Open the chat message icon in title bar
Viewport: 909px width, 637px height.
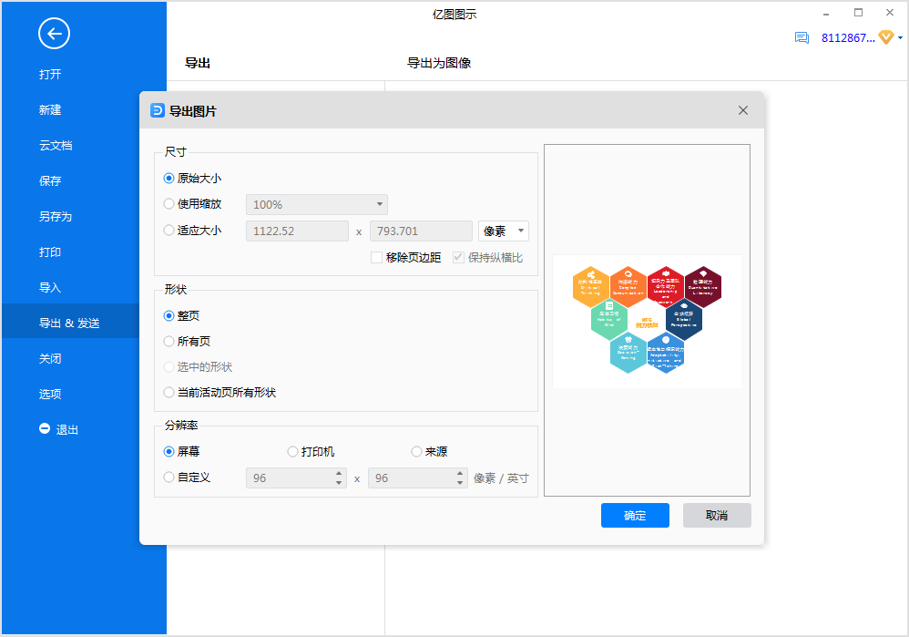[802, 37]
